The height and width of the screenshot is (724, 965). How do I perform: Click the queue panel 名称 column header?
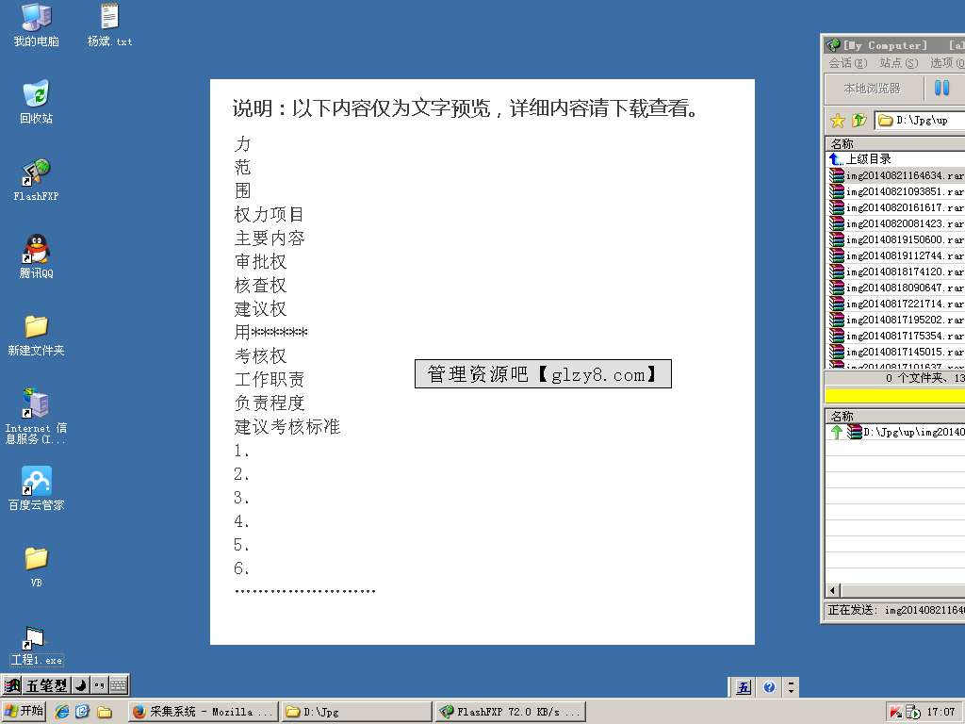[x=895, y=416]
